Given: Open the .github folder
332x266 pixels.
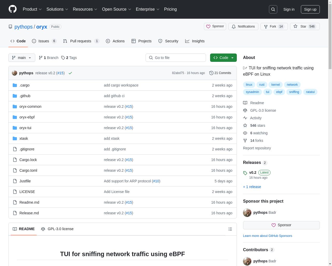Looking at the screenshot, I should [x=25, y=96].
